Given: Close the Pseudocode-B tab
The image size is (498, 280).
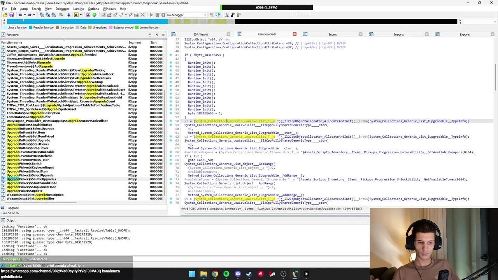Looking at the screenshot, I should click(295, 34).
